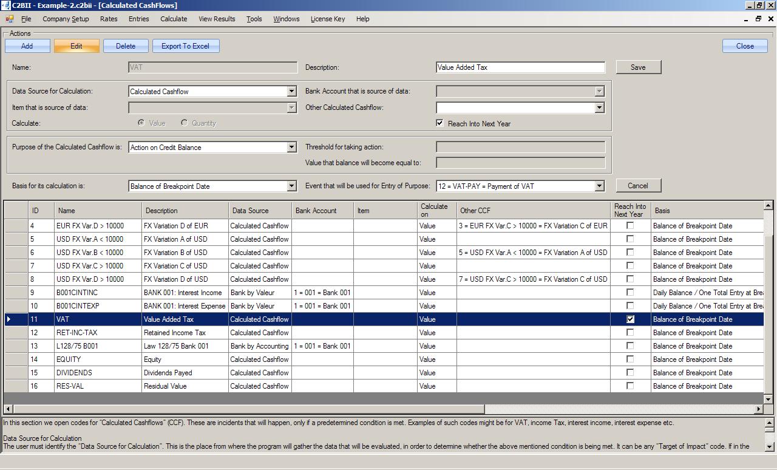
Task: Click Export To Excel button
Action: tap(185, 46)
